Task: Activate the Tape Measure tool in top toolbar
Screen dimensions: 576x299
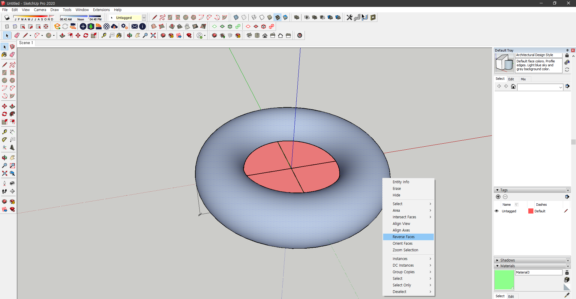Action: point(104,35)
